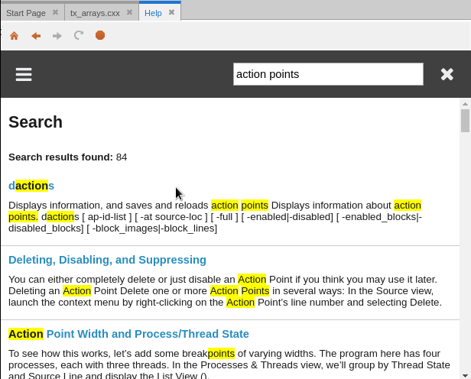Open 'Action Point Width and Process/Thread State' link
The height and width of the screenshot is (379, 471).
pyautogui.click(x=128, y=334)
